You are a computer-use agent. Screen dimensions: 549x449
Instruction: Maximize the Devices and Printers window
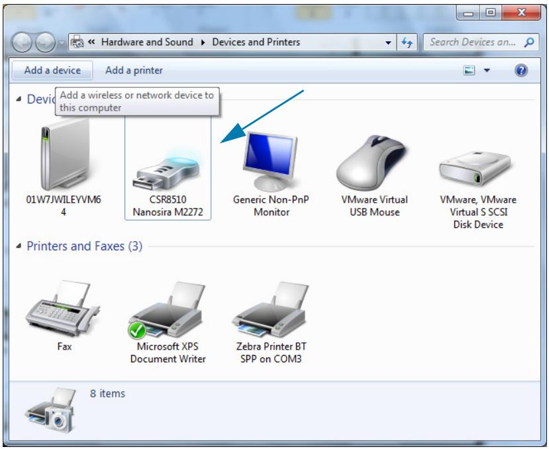tap(491, 13)
